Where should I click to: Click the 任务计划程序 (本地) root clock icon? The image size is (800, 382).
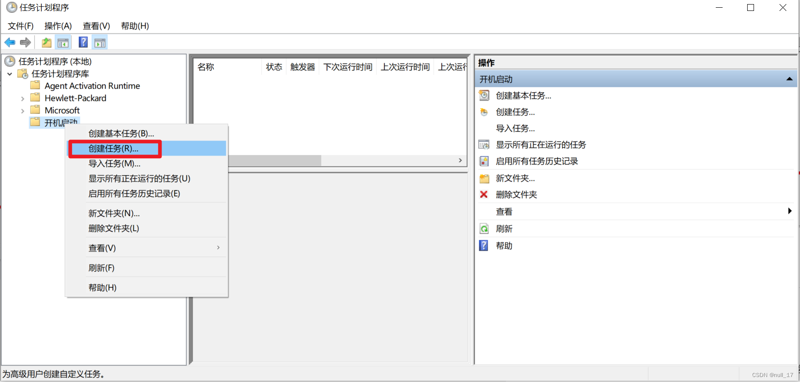[x=10, y=61]
